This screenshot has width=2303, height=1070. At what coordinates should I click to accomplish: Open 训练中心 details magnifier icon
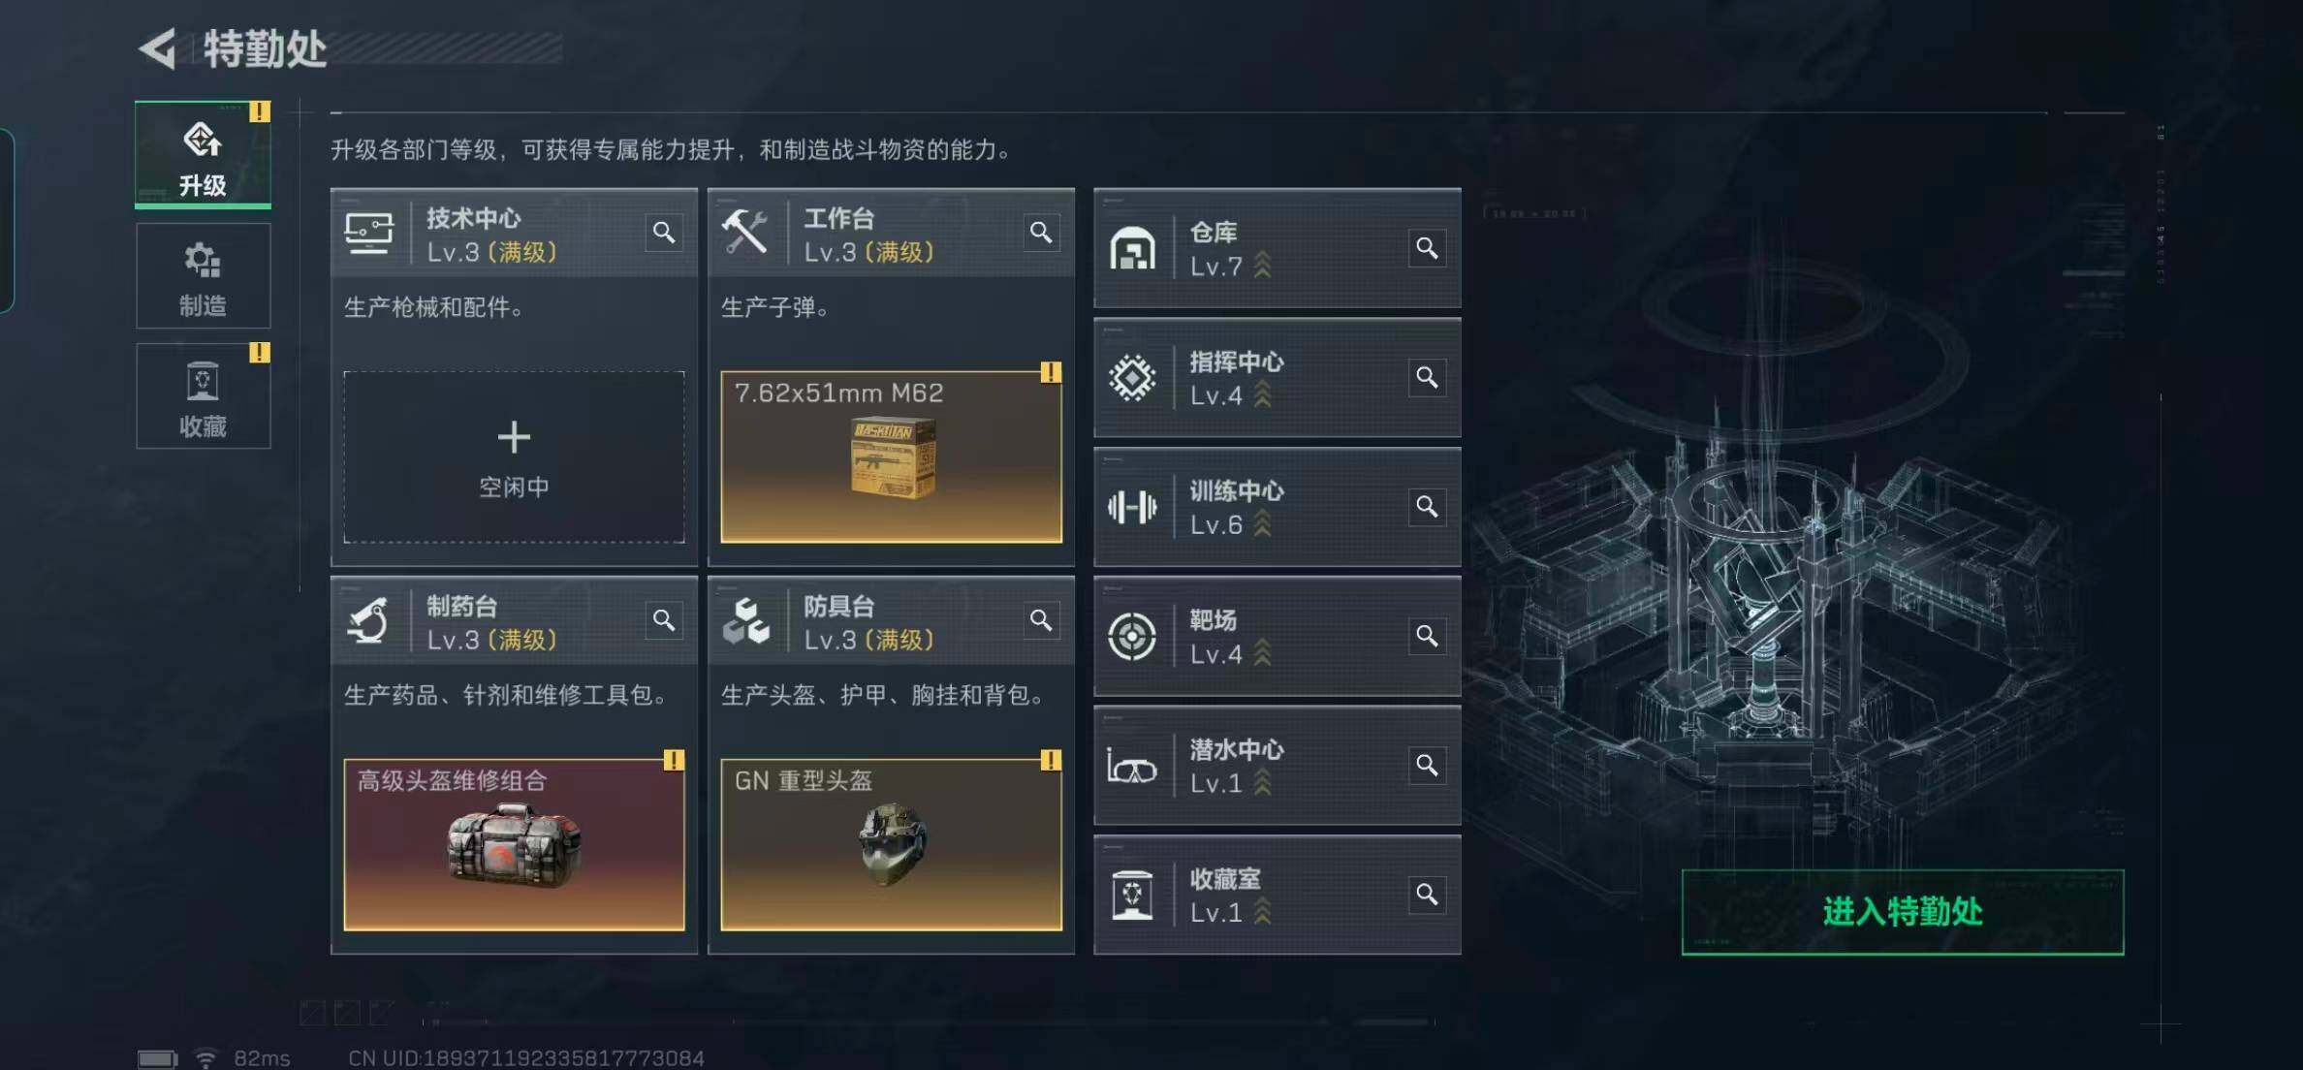(1427, 506)
